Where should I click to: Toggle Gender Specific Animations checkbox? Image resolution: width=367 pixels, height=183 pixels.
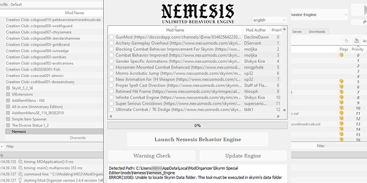tap(111, 61)
